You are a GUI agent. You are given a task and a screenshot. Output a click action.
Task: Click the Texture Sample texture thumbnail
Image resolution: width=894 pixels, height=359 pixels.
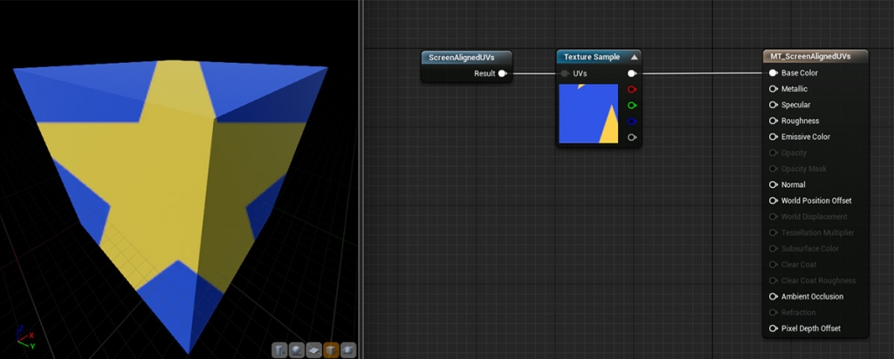(x=588, y=114)
